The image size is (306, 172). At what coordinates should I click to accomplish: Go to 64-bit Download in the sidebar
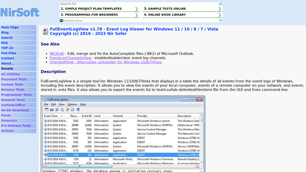(15, 110)
